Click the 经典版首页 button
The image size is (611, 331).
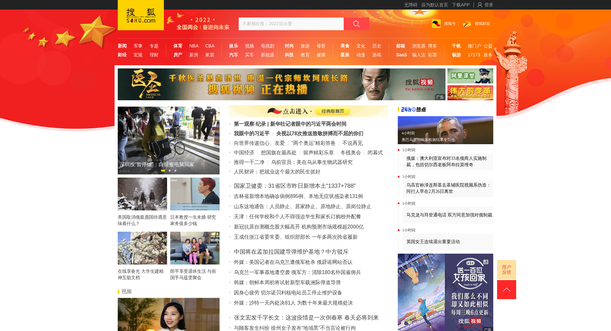(333, 111)
